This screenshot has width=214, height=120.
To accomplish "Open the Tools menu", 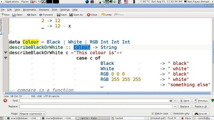I will (55, 10).
